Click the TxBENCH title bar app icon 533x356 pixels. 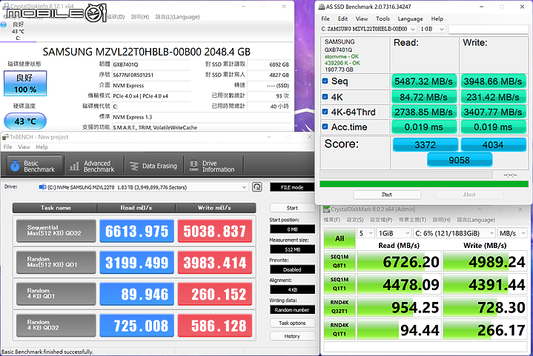pyautogui.click(x=5, y=137)
